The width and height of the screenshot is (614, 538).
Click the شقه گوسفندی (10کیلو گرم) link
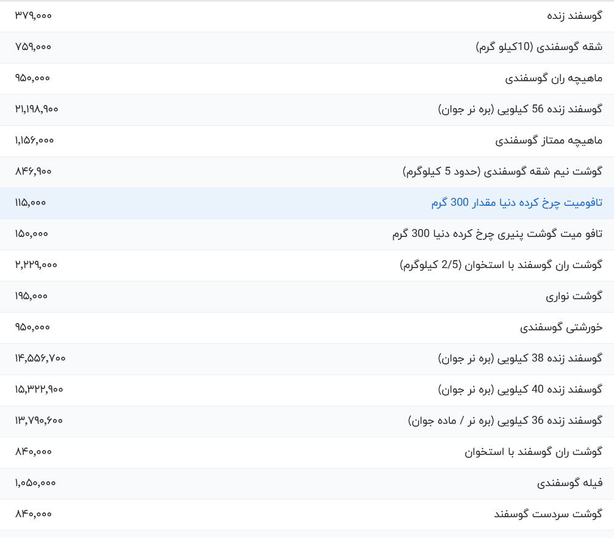click(x=539, y=47)
